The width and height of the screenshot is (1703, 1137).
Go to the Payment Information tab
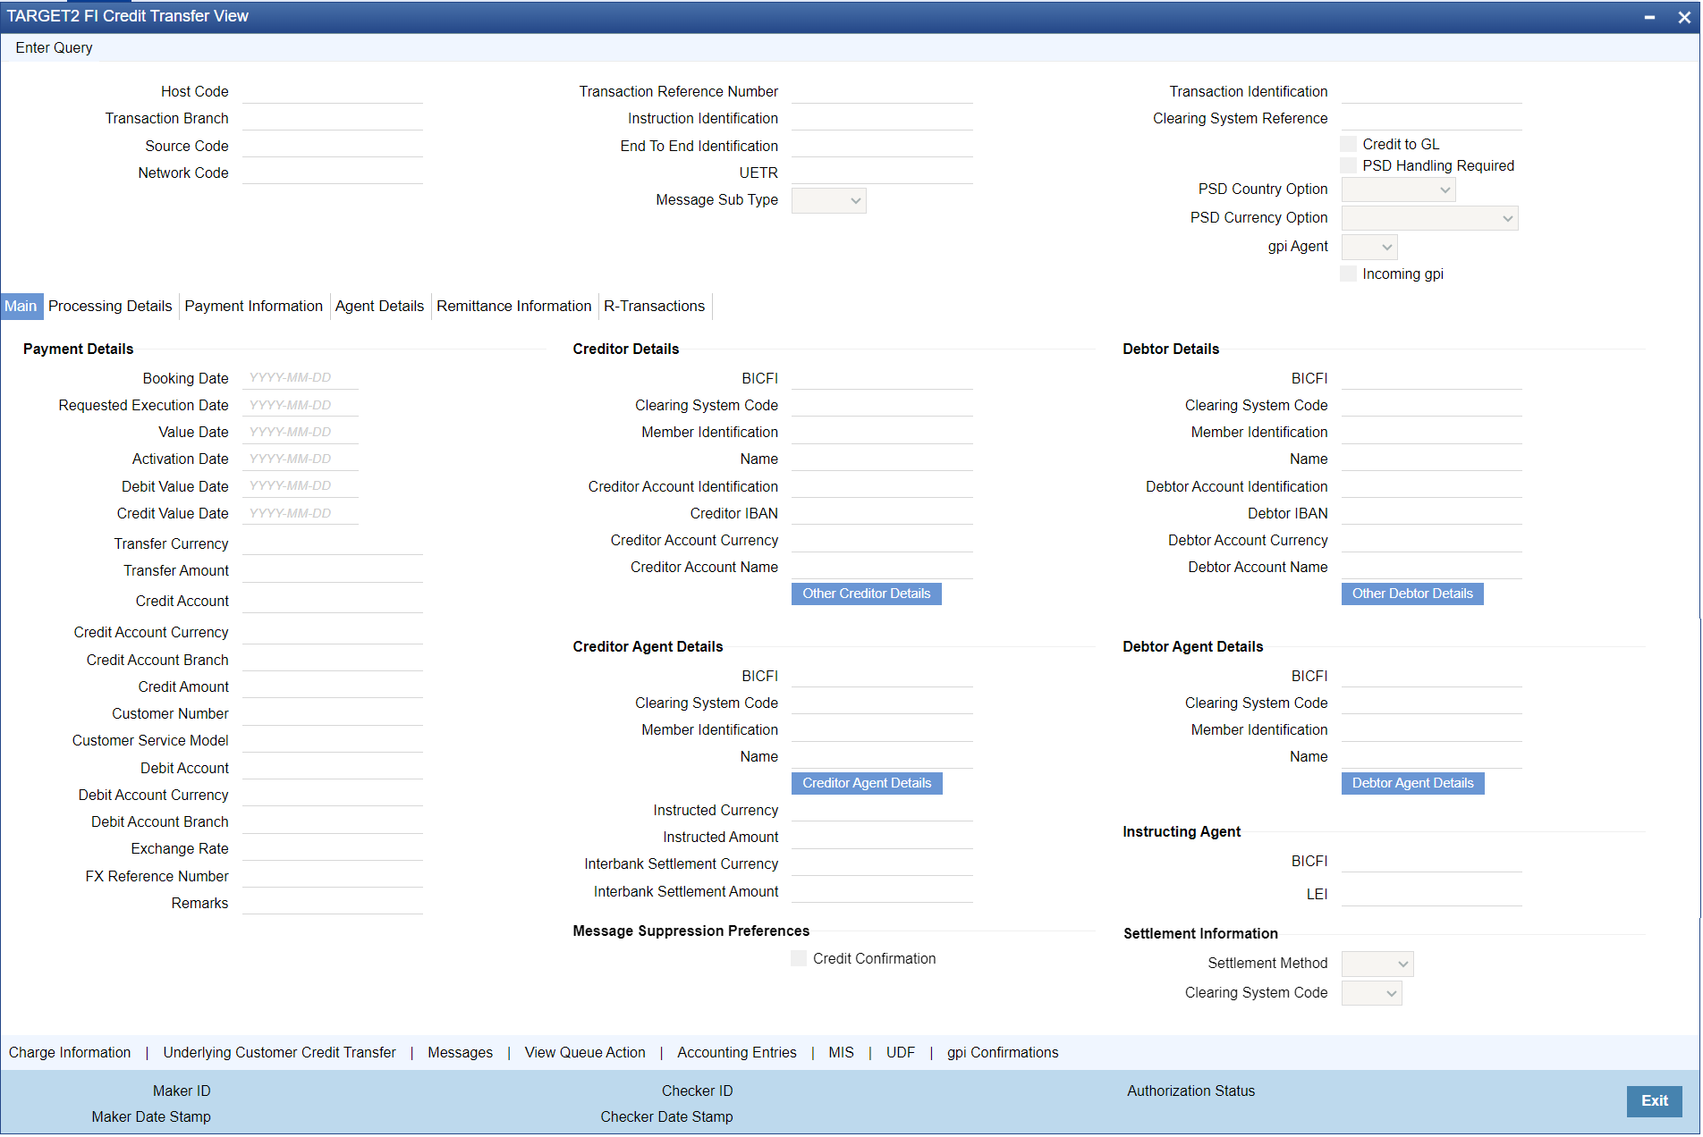coord(254,307)
